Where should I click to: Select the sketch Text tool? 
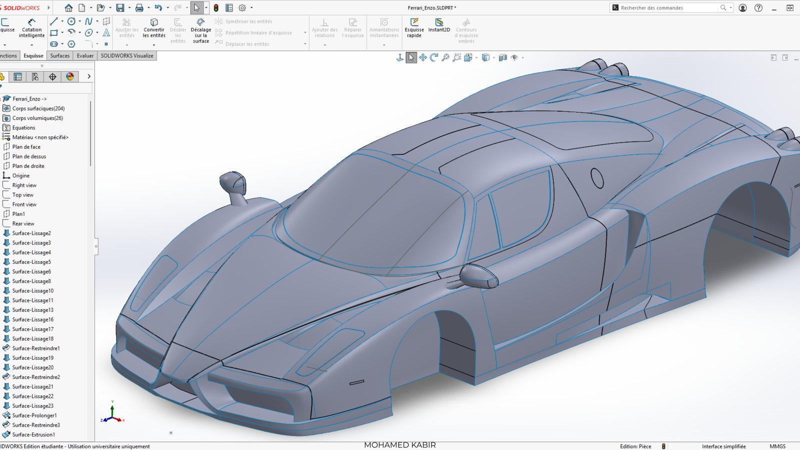click(106, 32)
